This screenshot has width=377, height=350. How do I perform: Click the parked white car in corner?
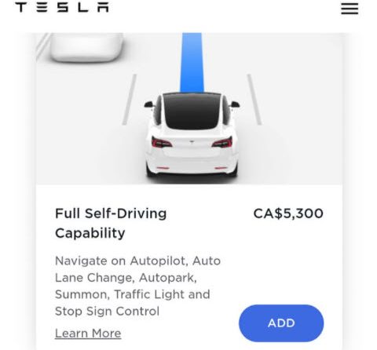pos(86,47)
